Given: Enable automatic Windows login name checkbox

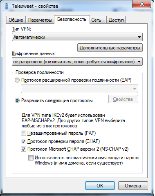Looking at the screenshot, I should [x=31, y=158].
